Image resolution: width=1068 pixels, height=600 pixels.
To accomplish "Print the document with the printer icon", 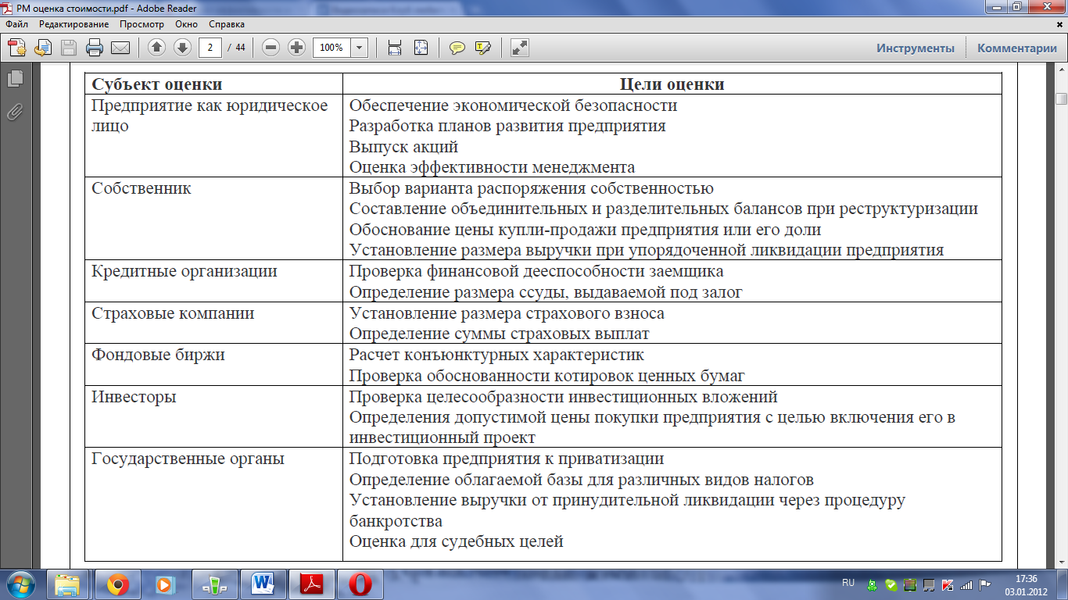I will point(95,48).
